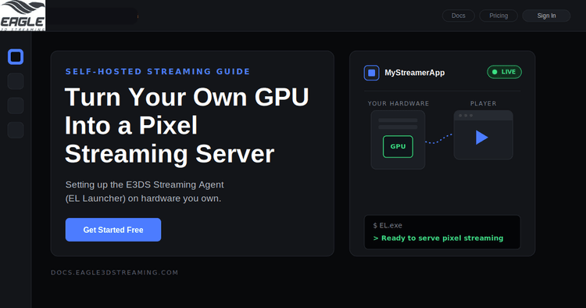Open the Docs page

458,16
